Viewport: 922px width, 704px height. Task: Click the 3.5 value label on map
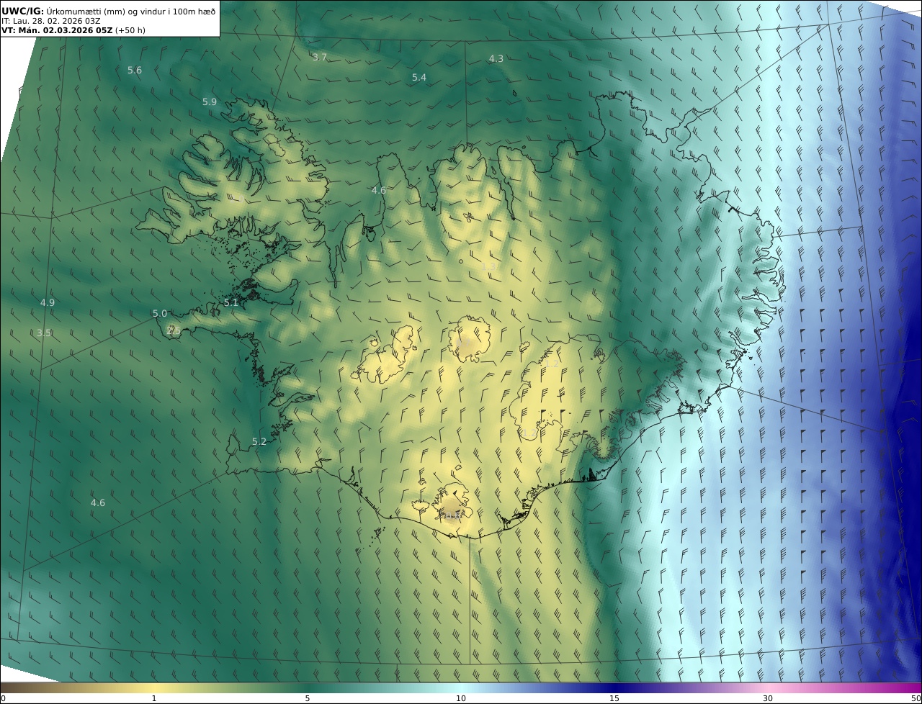coord(44,333)
